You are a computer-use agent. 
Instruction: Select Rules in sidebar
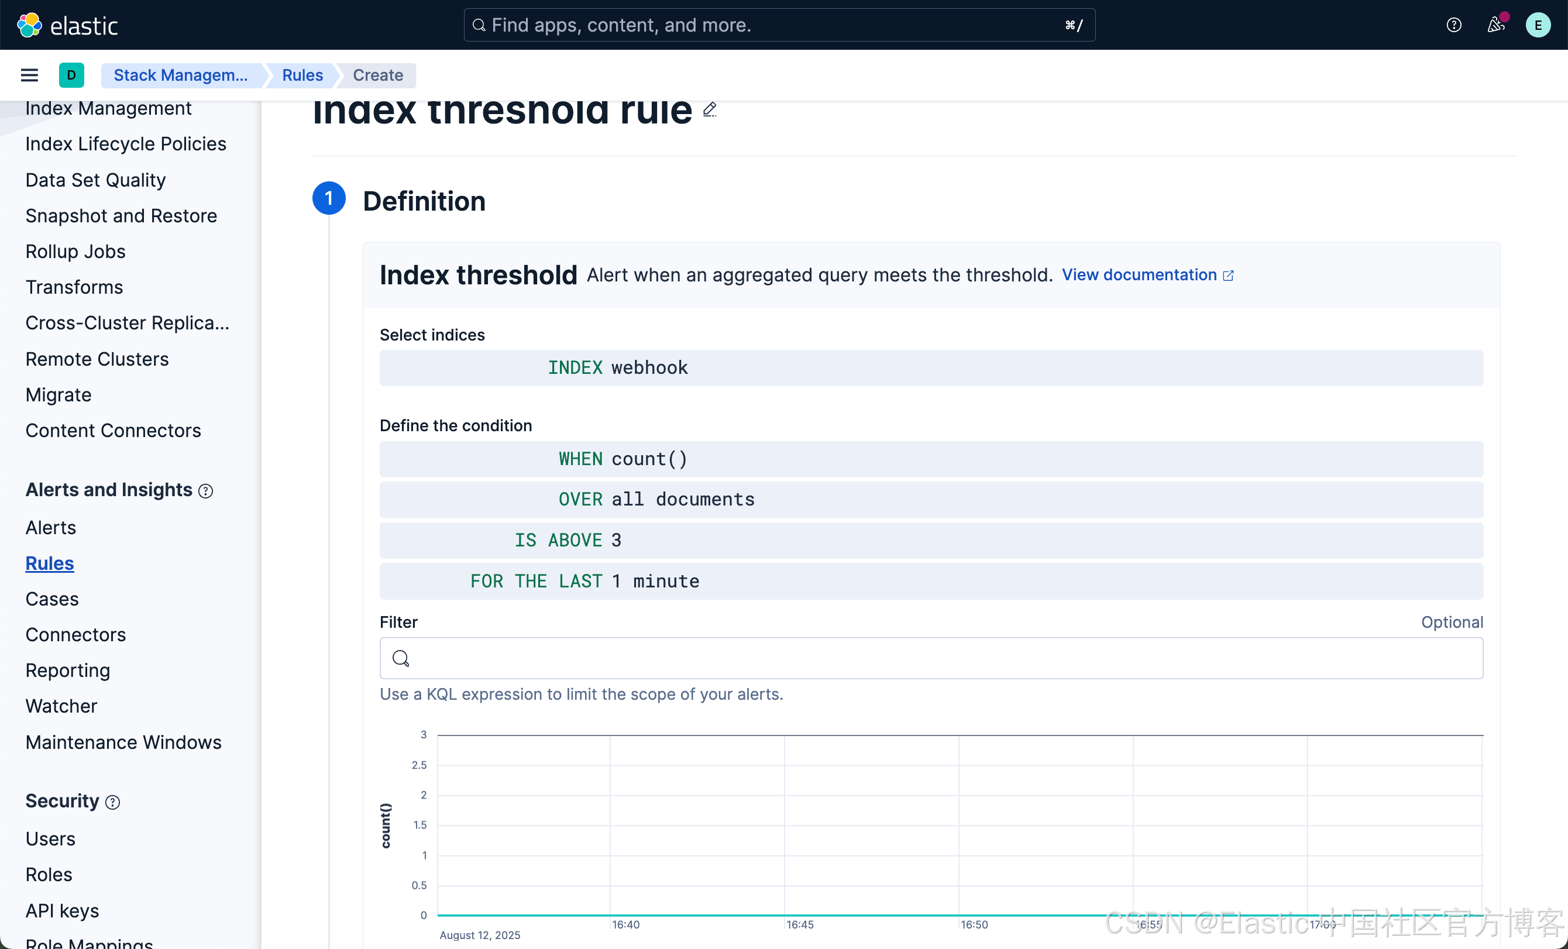click(50, 563)
